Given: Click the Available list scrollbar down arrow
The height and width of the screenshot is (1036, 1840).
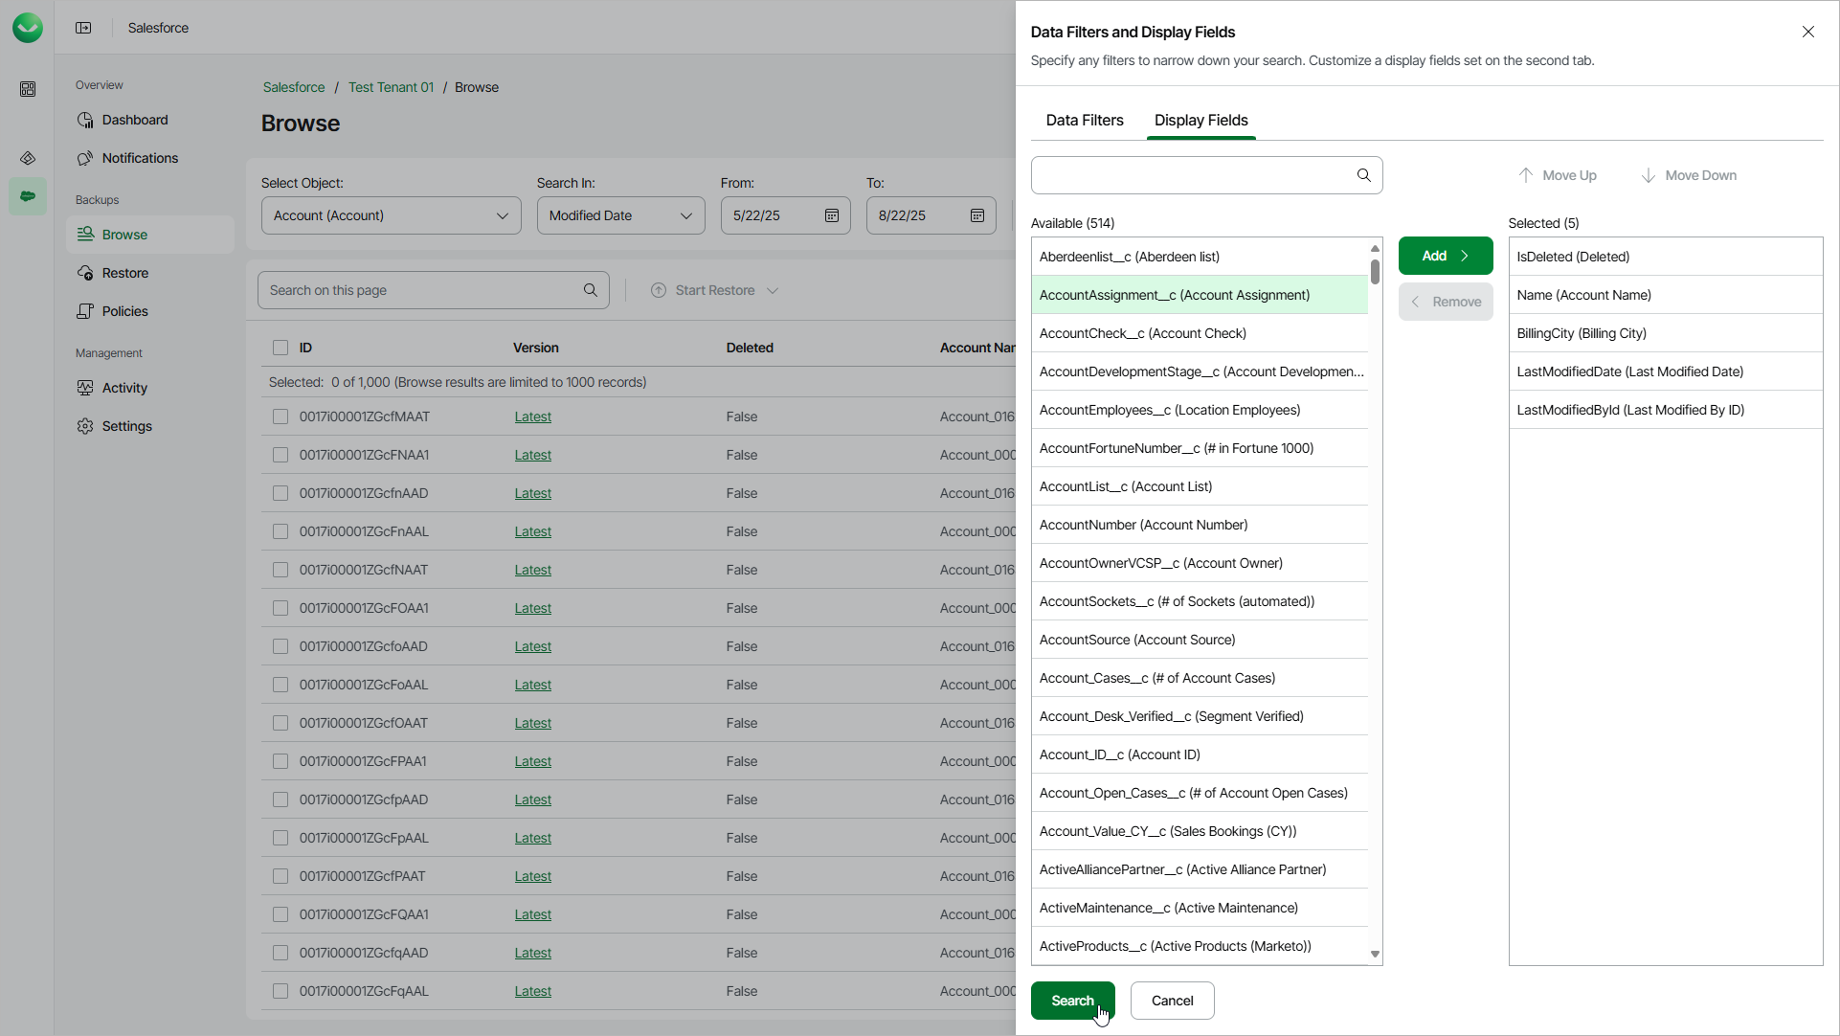Looking at the screenshot, I should [1375, 954].
